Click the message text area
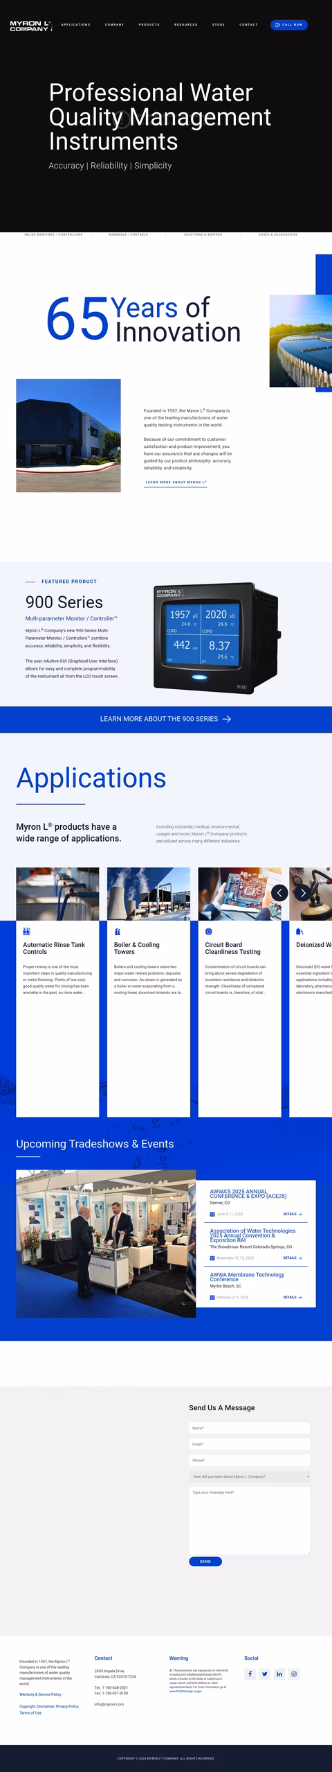The height and width of the screenshot is (1772, 332). pos(249,1520)
